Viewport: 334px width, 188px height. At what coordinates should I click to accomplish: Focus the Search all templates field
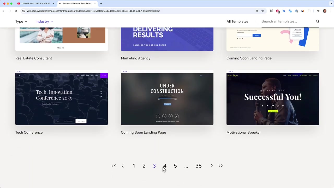[287, 21]
